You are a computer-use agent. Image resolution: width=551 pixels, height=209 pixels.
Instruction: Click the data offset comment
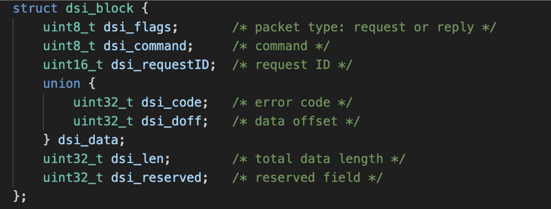(296, 121)
